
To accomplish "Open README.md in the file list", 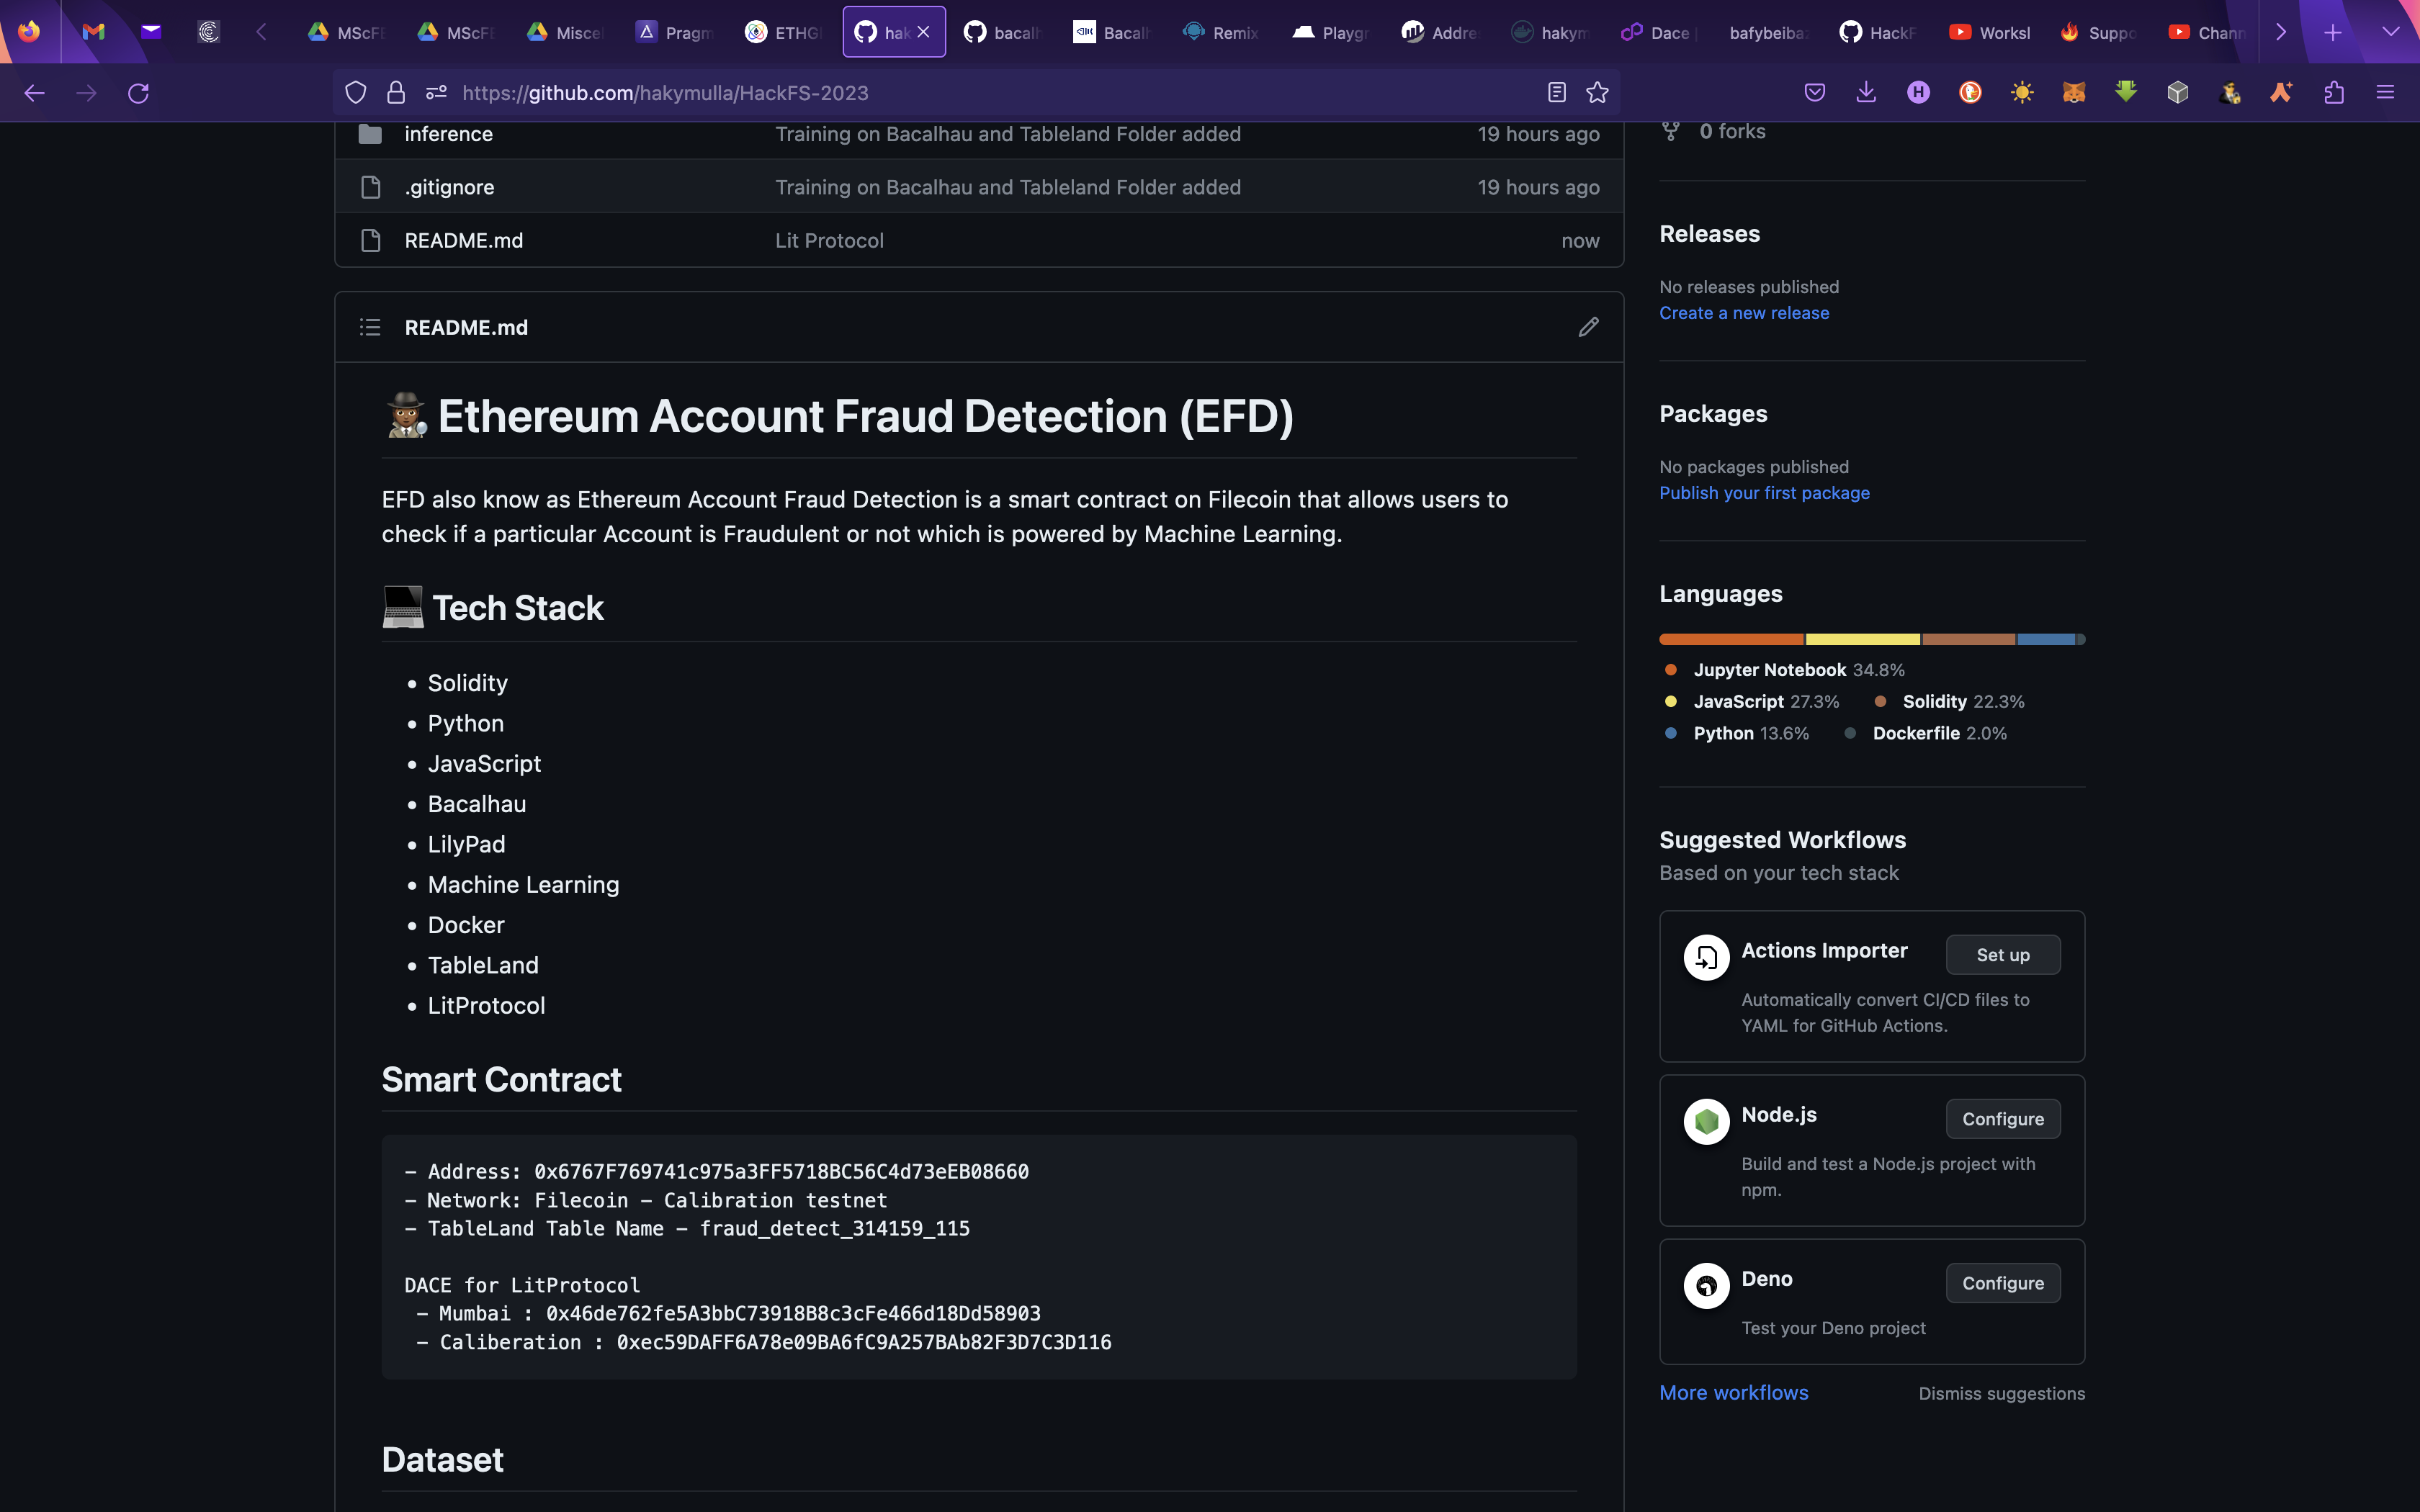I will 463,241.
